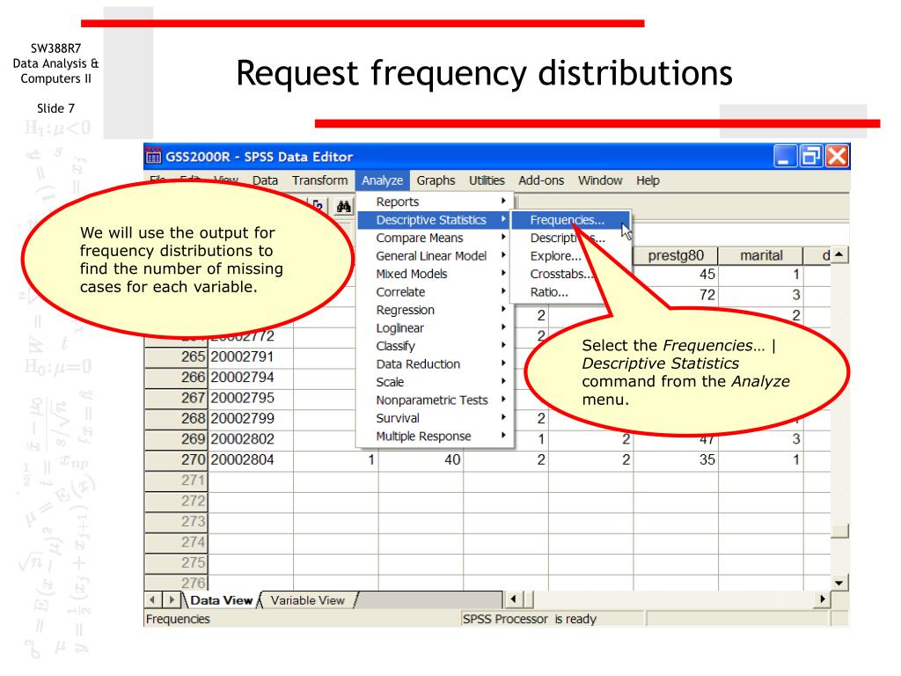The width and height of the screenshot is (901, 676).
Task: Expand the Survival submenu arrow
Action: pyautogui.click(x=503, y=416)
